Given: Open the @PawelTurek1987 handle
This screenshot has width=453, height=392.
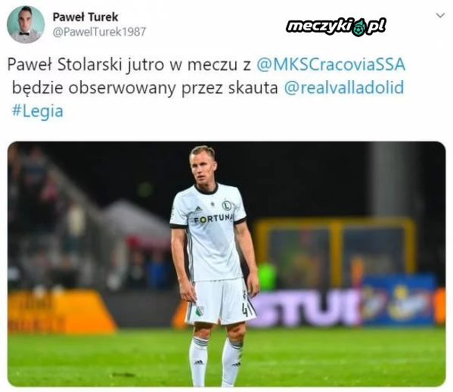Looking at the screenshot, I should point(99,32).
